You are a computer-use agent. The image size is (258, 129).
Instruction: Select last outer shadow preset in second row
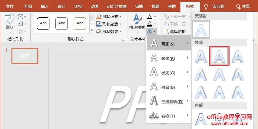238,75
